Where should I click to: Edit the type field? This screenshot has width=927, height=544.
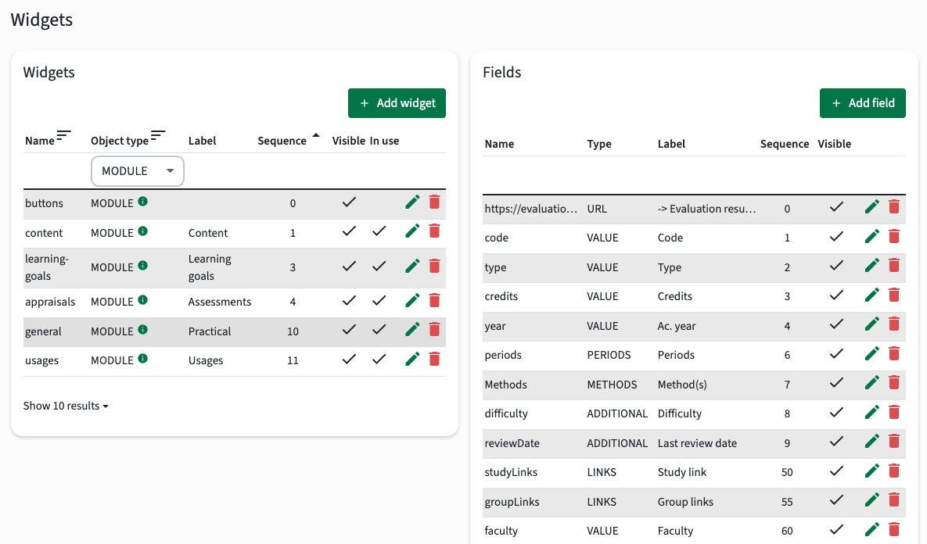click(x=871, y=266)
